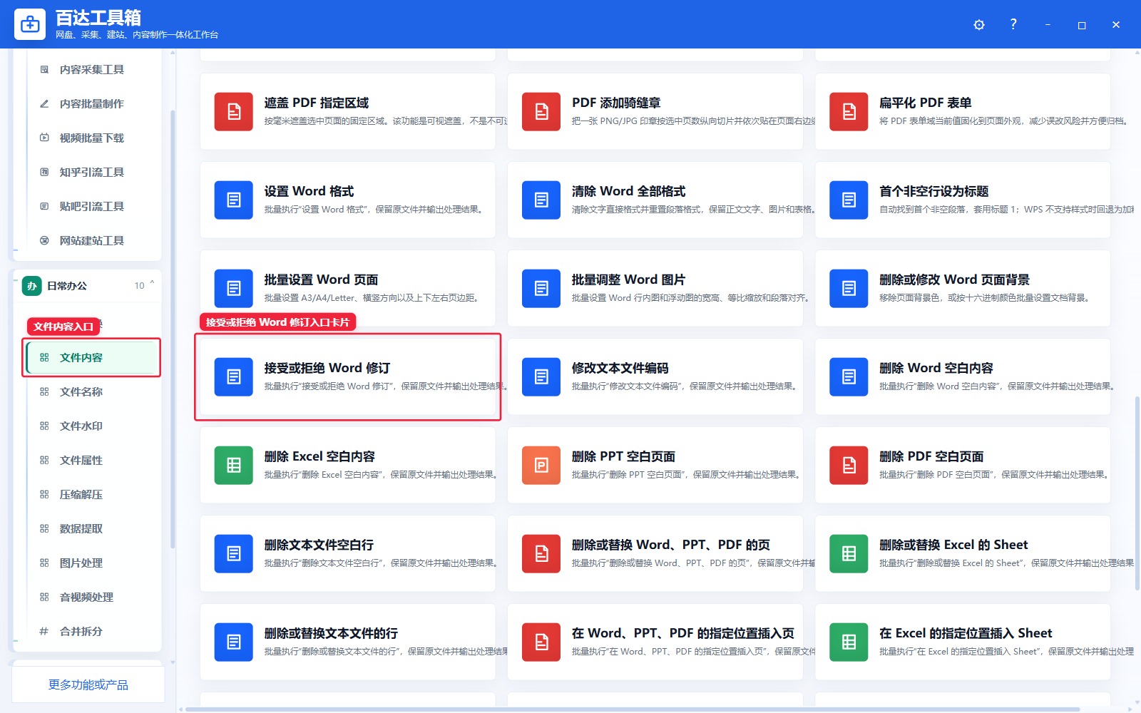Open 网站建站工具 in the sidebar

[91, 240]
